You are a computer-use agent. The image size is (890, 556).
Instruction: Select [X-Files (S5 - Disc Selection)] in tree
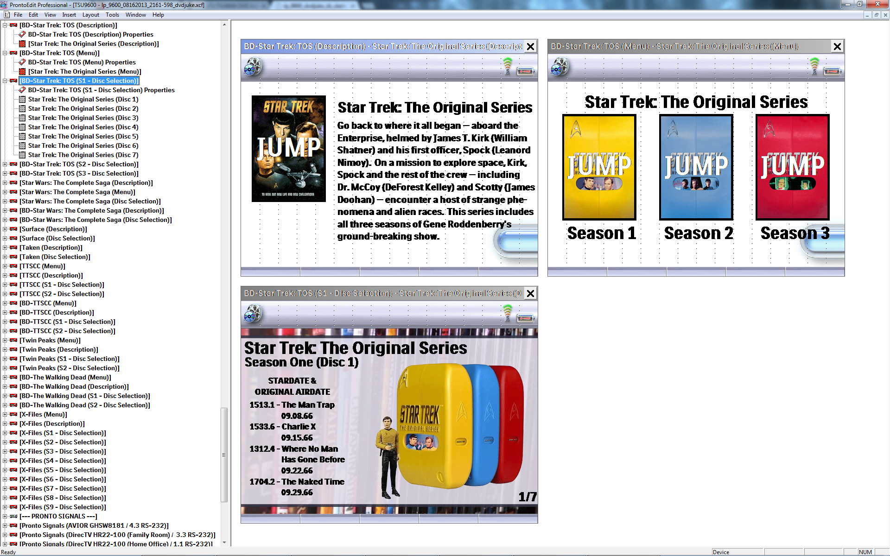(63, 470)
